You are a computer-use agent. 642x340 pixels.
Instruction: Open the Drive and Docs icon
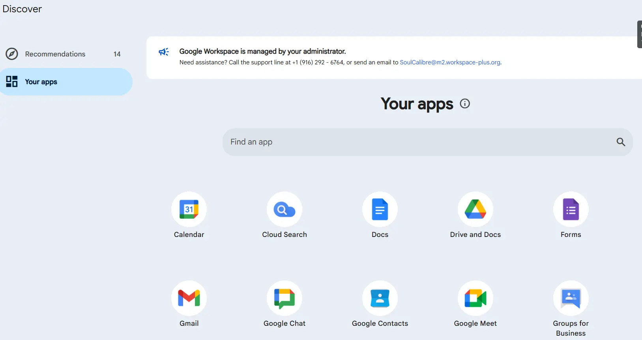click(x=475, y=209)
